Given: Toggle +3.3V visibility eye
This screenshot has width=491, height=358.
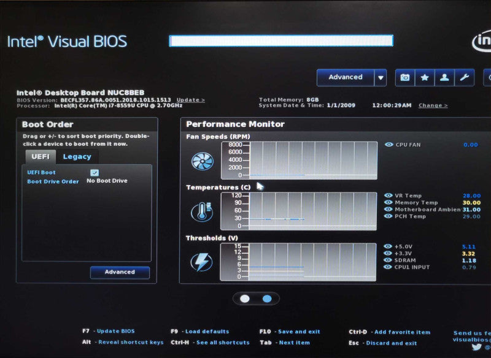Looking at the screenshot, I should point(388,253).
